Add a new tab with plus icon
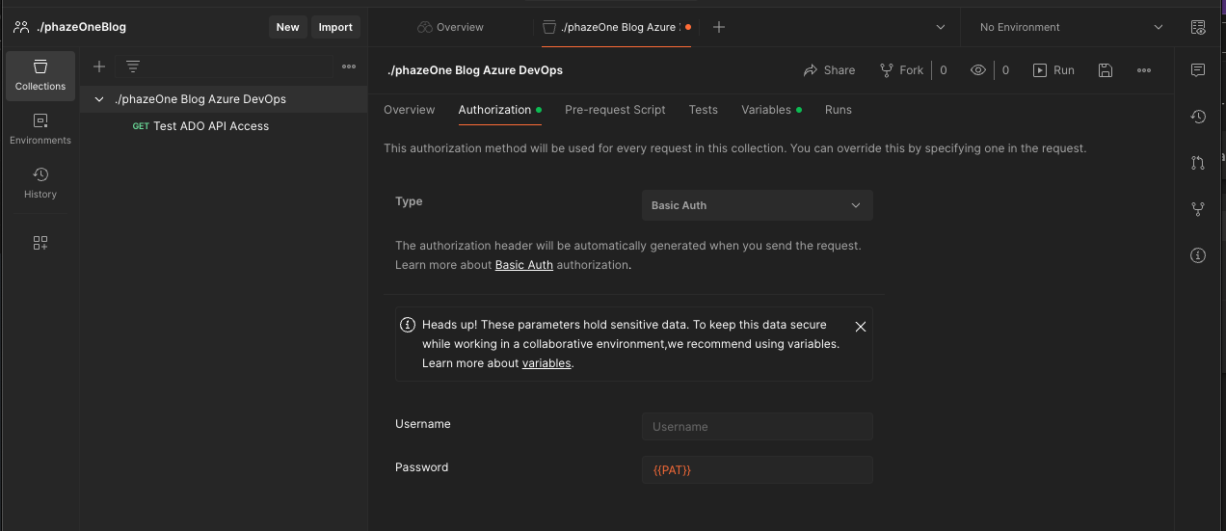1226x531 pixels. click(x=718, y=27)
